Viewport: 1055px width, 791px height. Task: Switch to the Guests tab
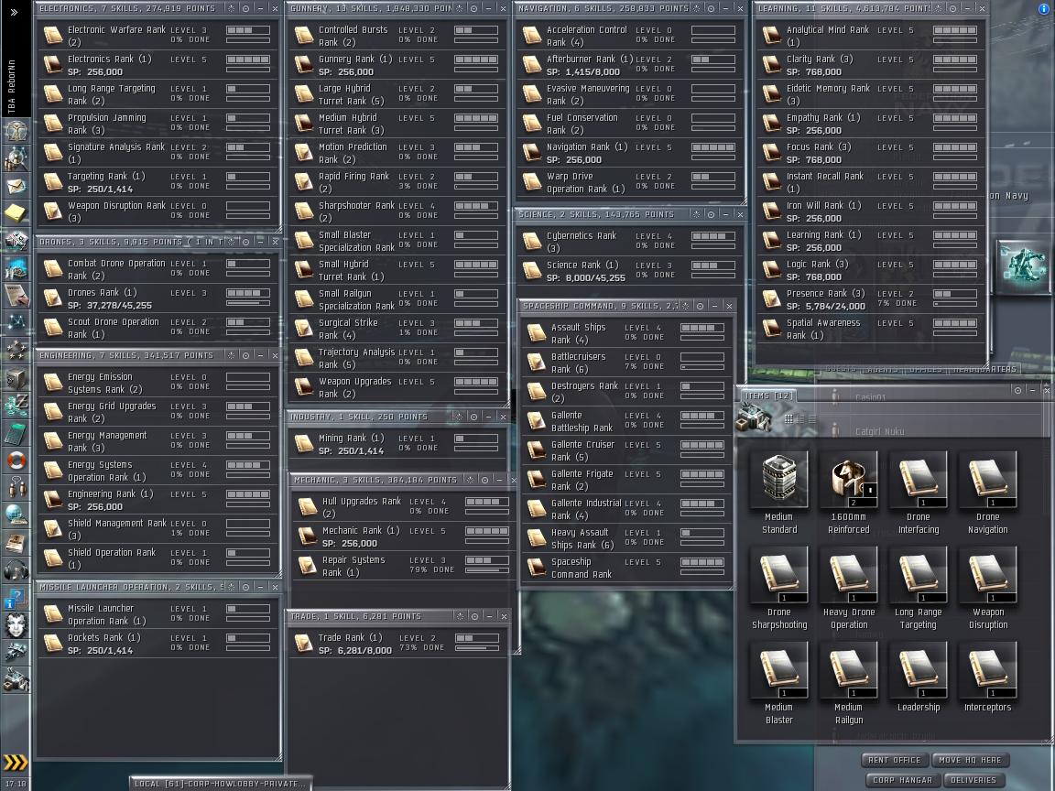tap(841, 369)
